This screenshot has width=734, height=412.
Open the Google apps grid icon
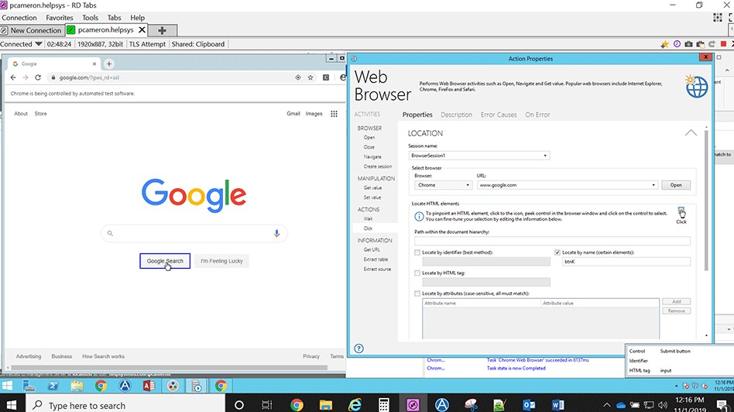[x=334, y=114]
